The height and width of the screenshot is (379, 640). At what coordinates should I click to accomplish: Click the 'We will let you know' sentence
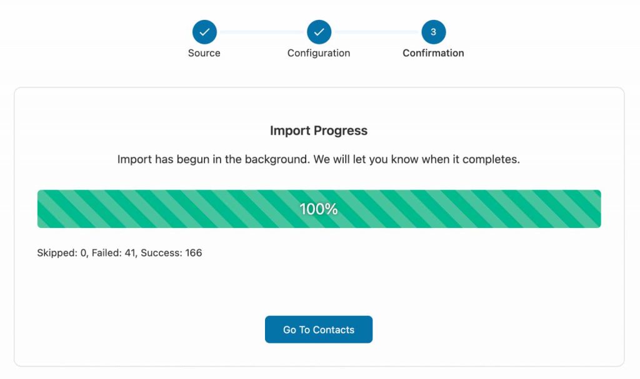click(417, 159)
